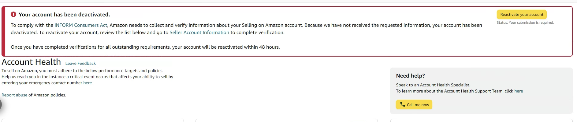577x122 pixels.
Task: Click the card outline below Need help panel
Action: [481, 120]
